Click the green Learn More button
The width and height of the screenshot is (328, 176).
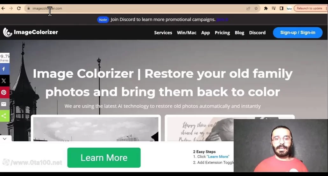pos(104,158)
